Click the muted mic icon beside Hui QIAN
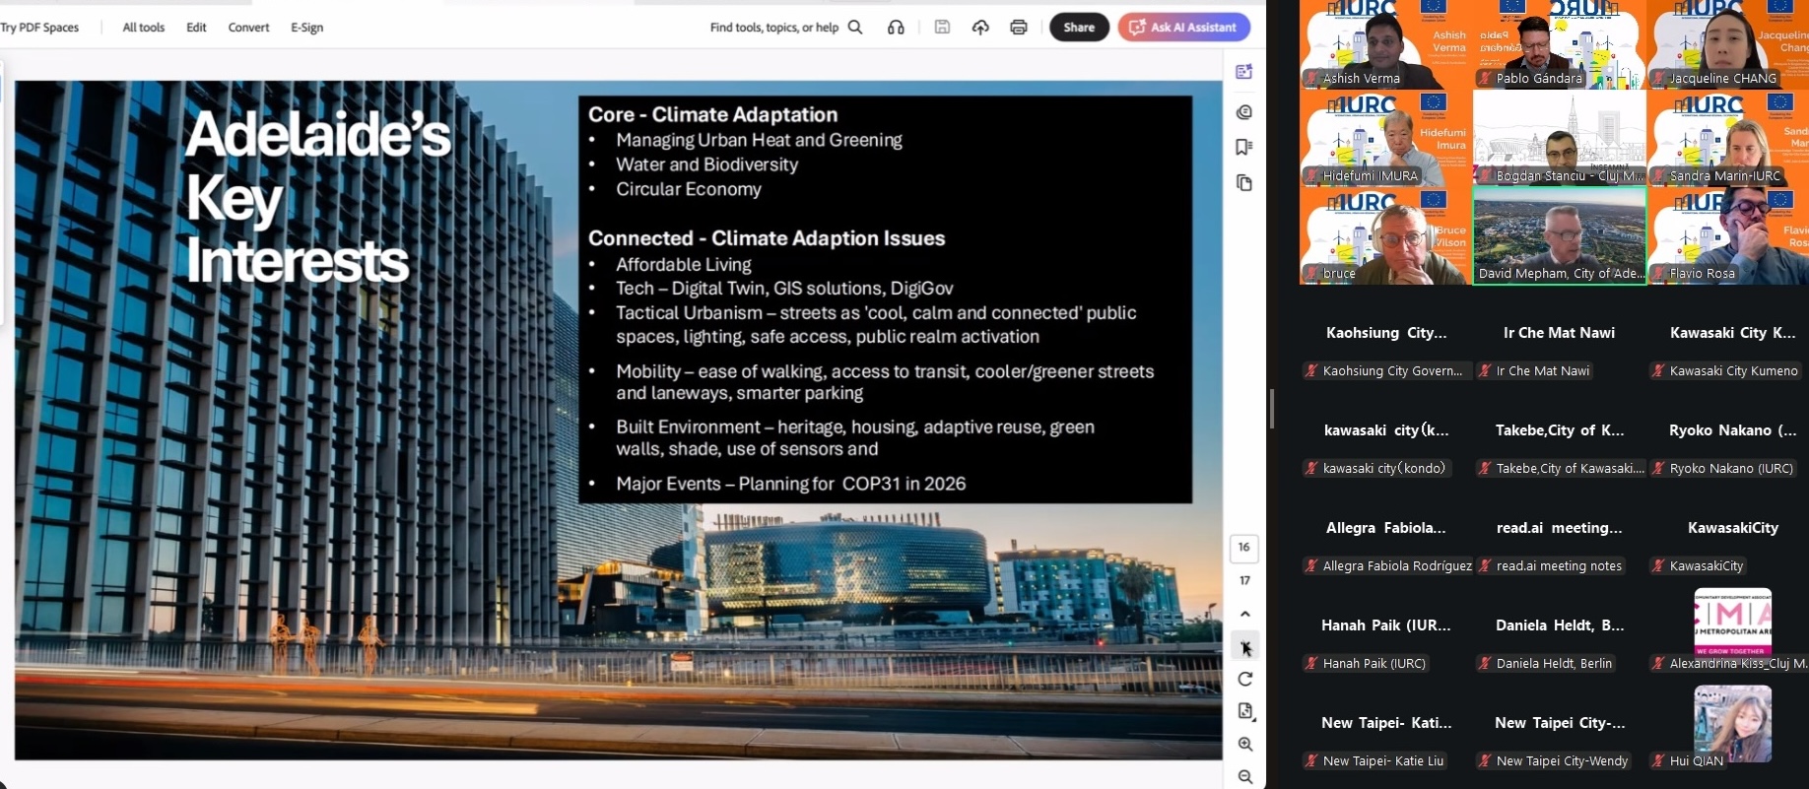 coord(1658,761)
